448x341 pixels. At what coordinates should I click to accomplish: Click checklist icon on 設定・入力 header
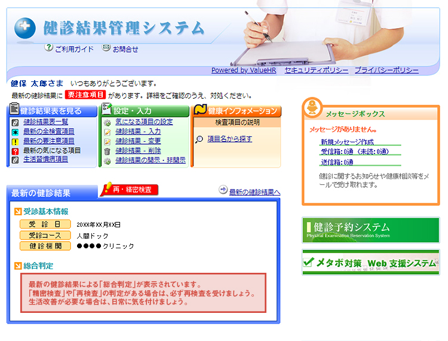106,108
